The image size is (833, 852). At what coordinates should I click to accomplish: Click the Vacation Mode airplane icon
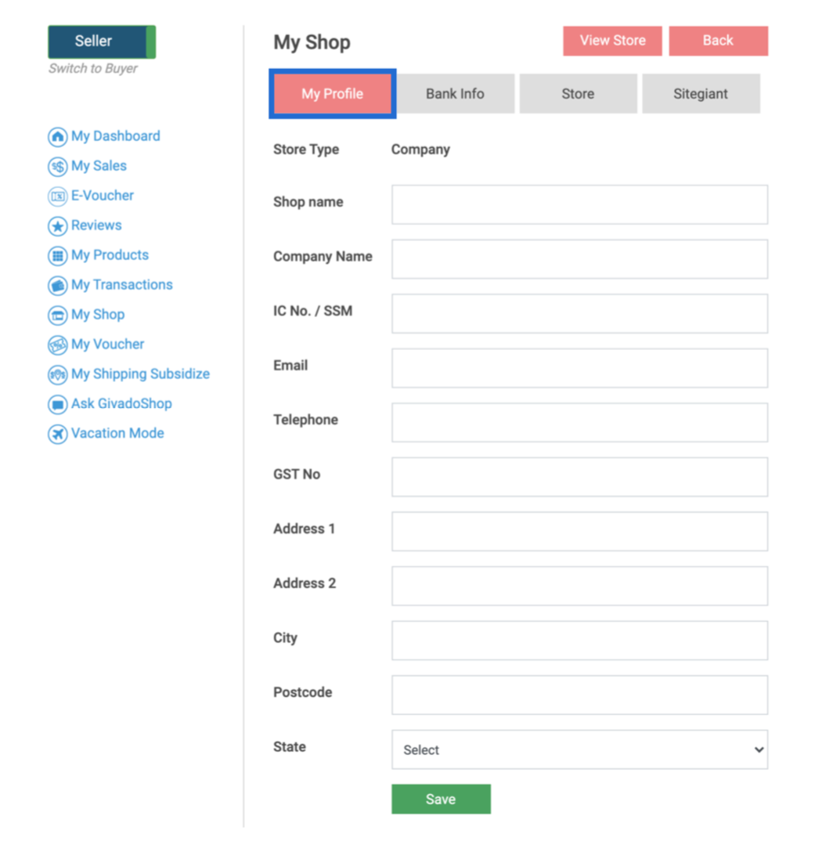click(x=57, y=435)
